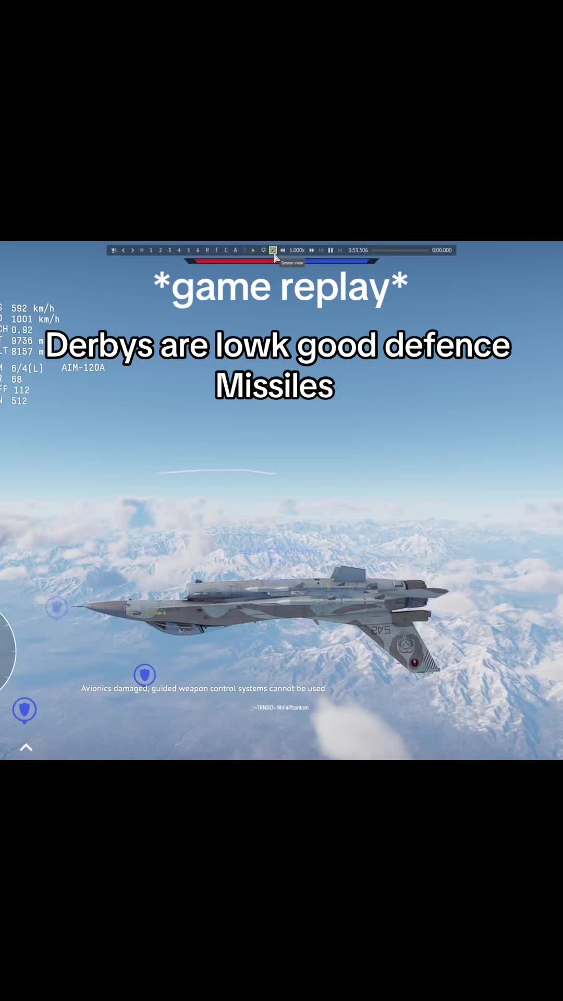This screenshot has width=563, height=1001.
Task: Click the 112 flares readout
Action: 22,390
